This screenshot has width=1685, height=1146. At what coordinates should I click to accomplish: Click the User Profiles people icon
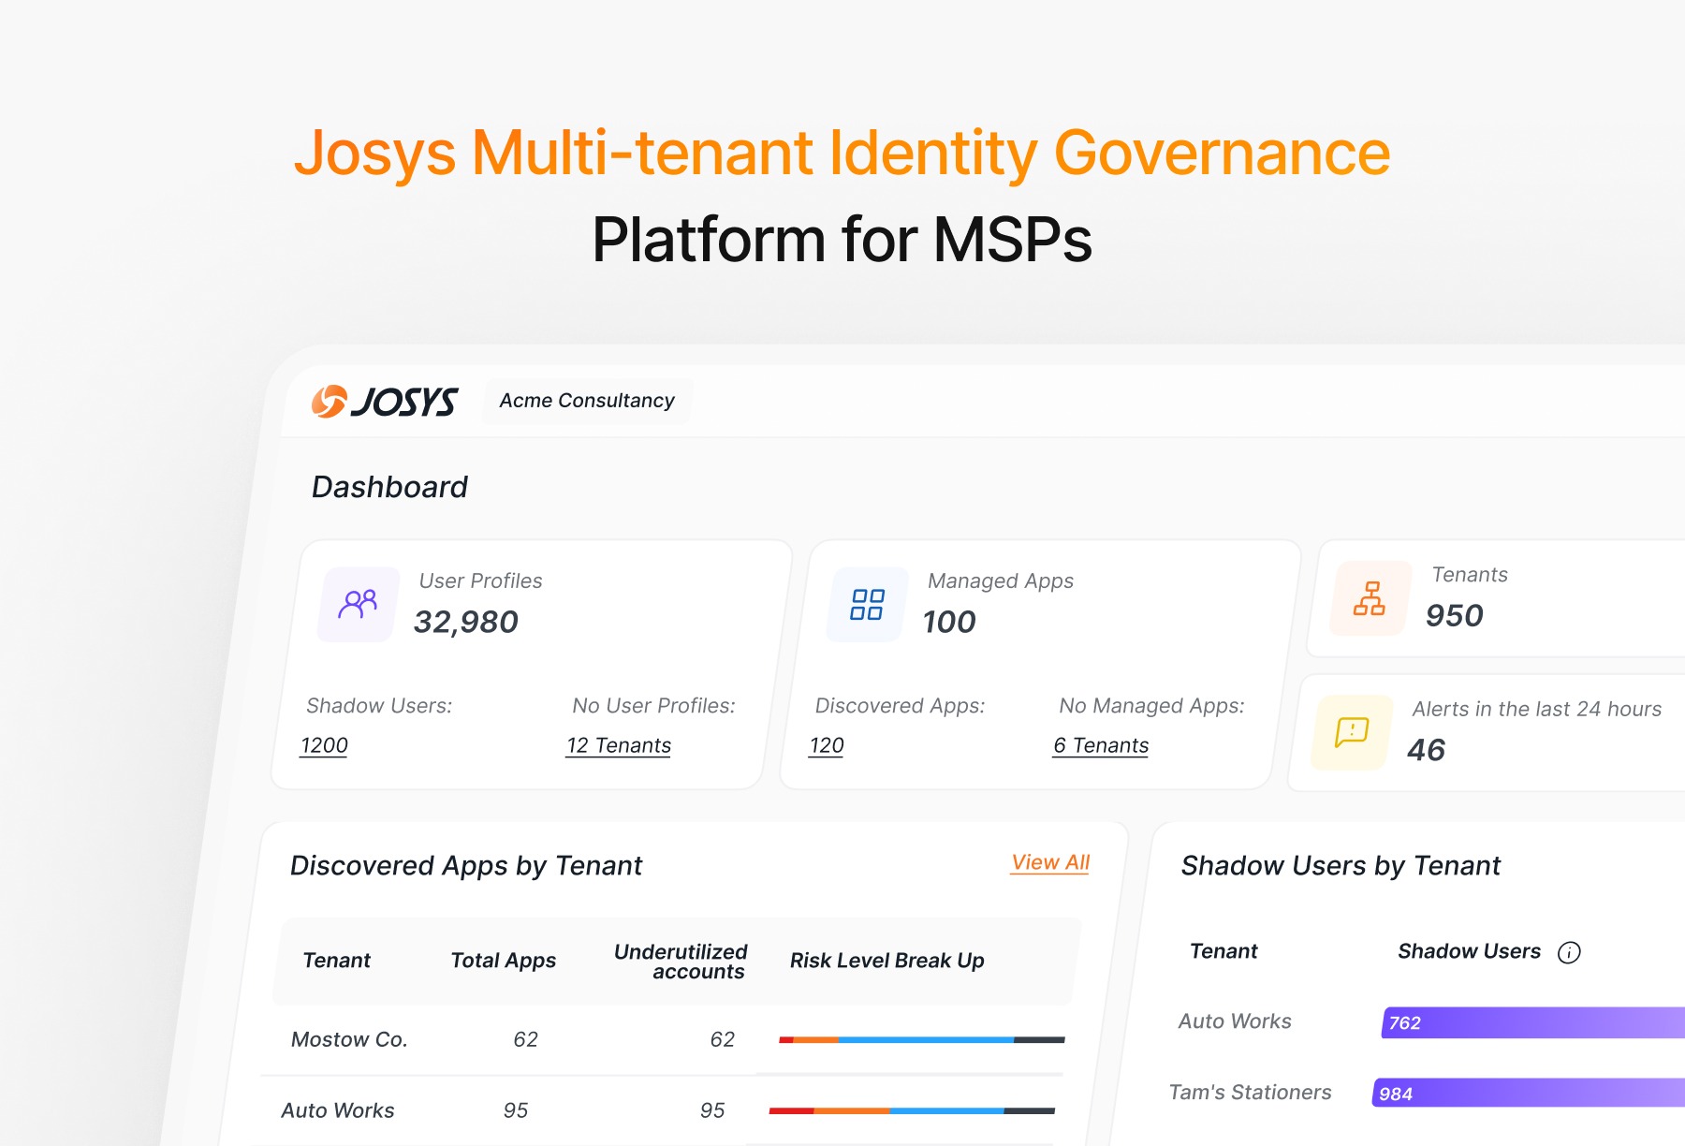[x=358, y=604]
